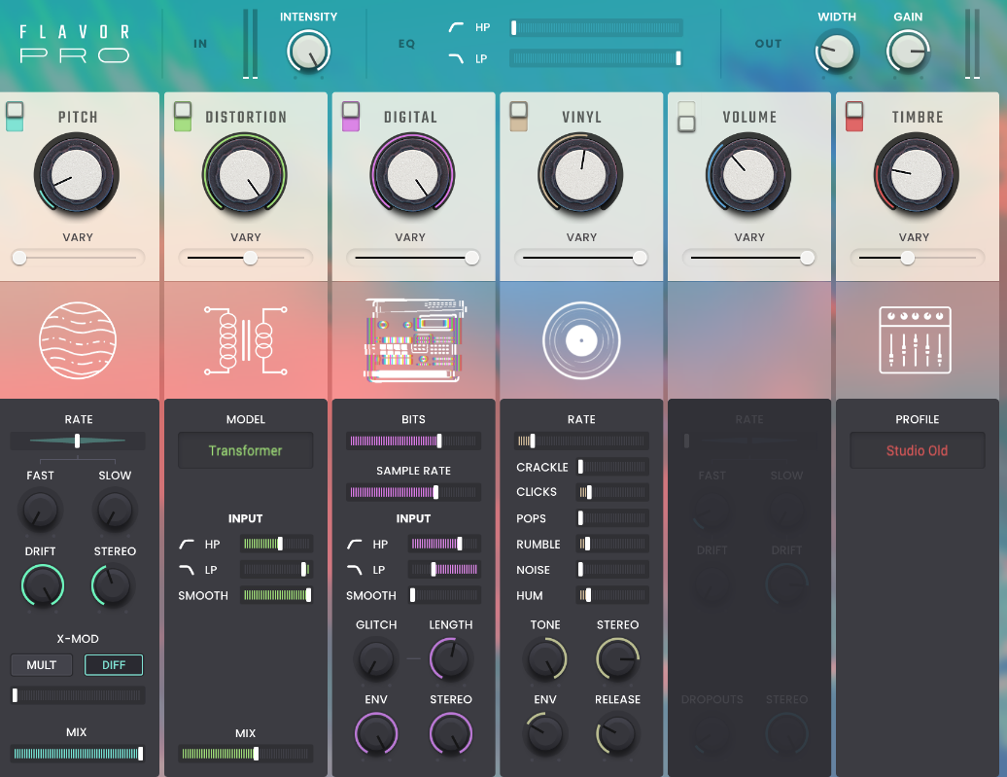Select the MULT X-Mod mode

click(42, 665)
